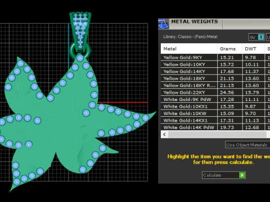Click the Calculate button
270x202 pixels.
pos(224,175)
